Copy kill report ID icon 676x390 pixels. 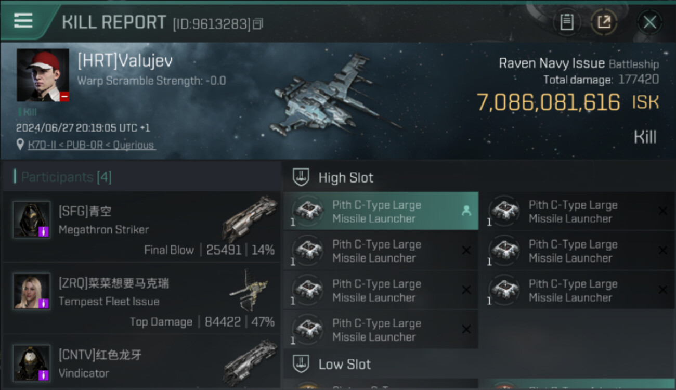pyautogui.click(x=257, y=23)
